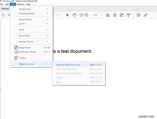The width and height of the screenshot is (157, 119).
Task: Click the Zoom In plus icon
Action: tap(86, 15)
